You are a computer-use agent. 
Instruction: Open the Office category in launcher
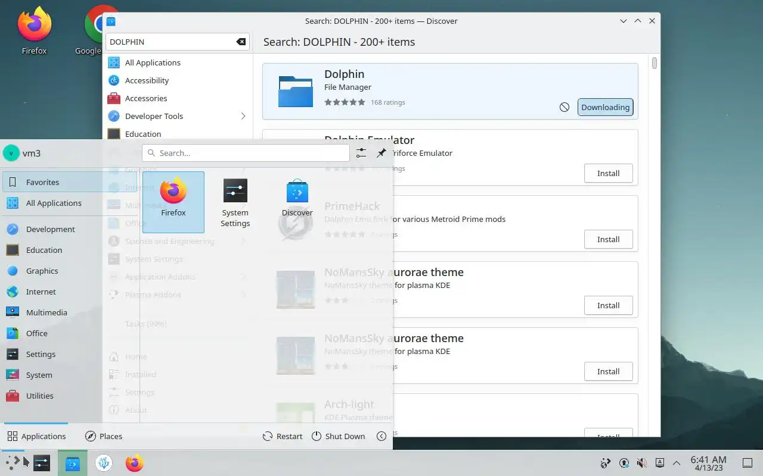coord(69,333)
